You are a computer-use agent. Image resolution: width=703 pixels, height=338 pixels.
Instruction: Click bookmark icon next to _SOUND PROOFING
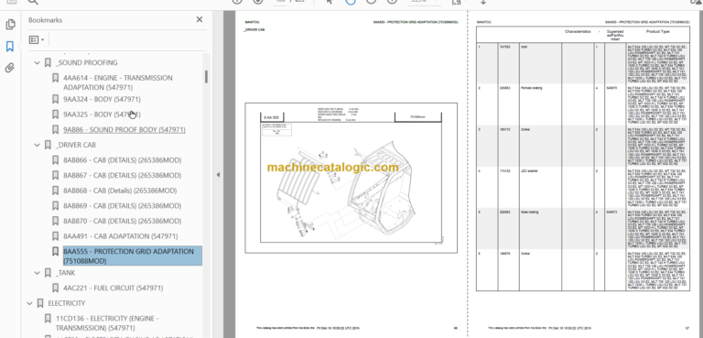coord(48,63)
